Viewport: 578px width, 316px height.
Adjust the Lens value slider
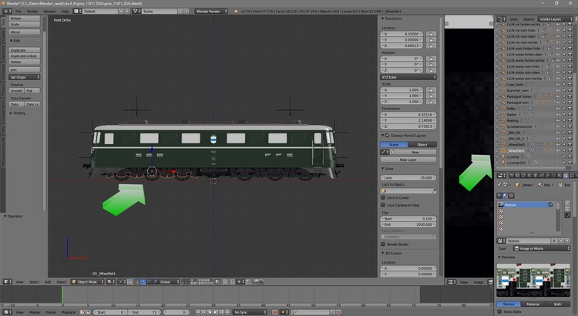408,178
